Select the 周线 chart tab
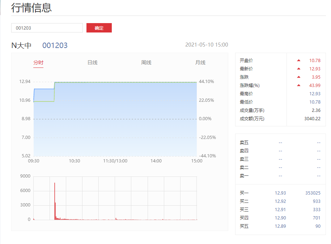This screenshot has height=244, width=331. tap(146, 62)
